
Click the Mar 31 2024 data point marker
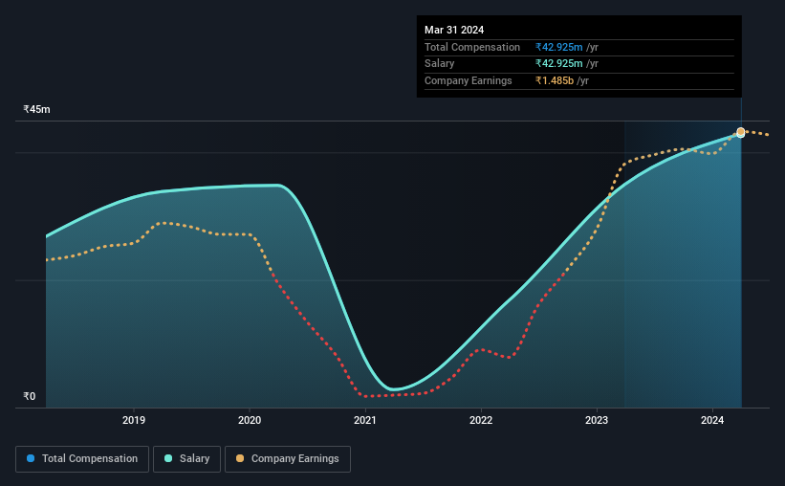740,132
